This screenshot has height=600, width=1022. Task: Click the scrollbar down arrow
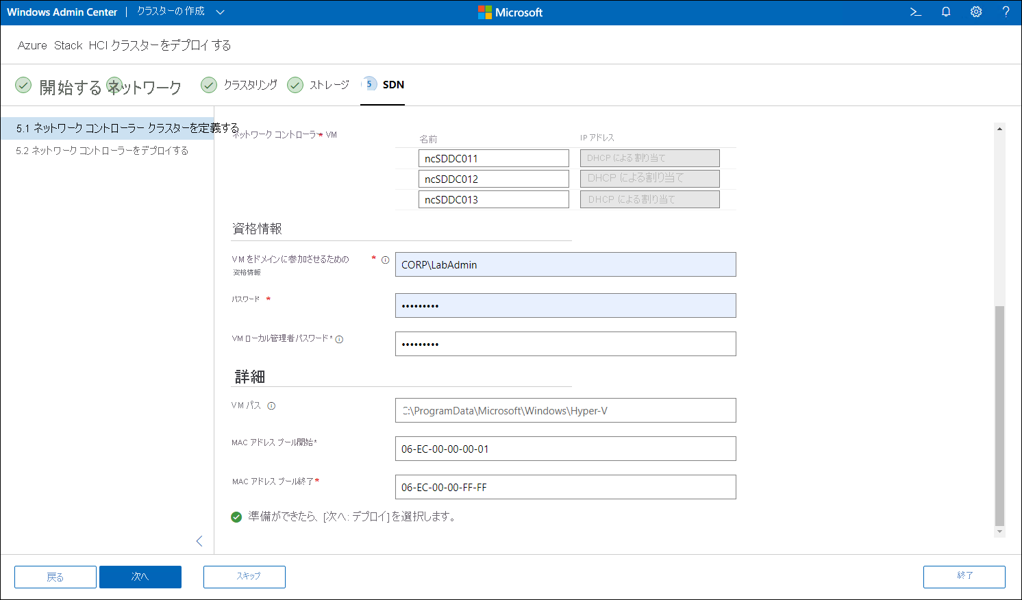click(999, 532)
